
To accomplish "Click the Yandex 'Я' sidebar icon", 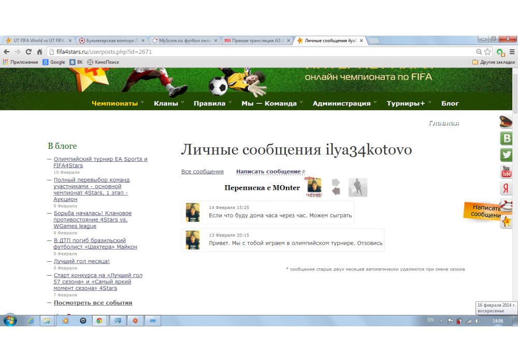I will pos(506,188).
